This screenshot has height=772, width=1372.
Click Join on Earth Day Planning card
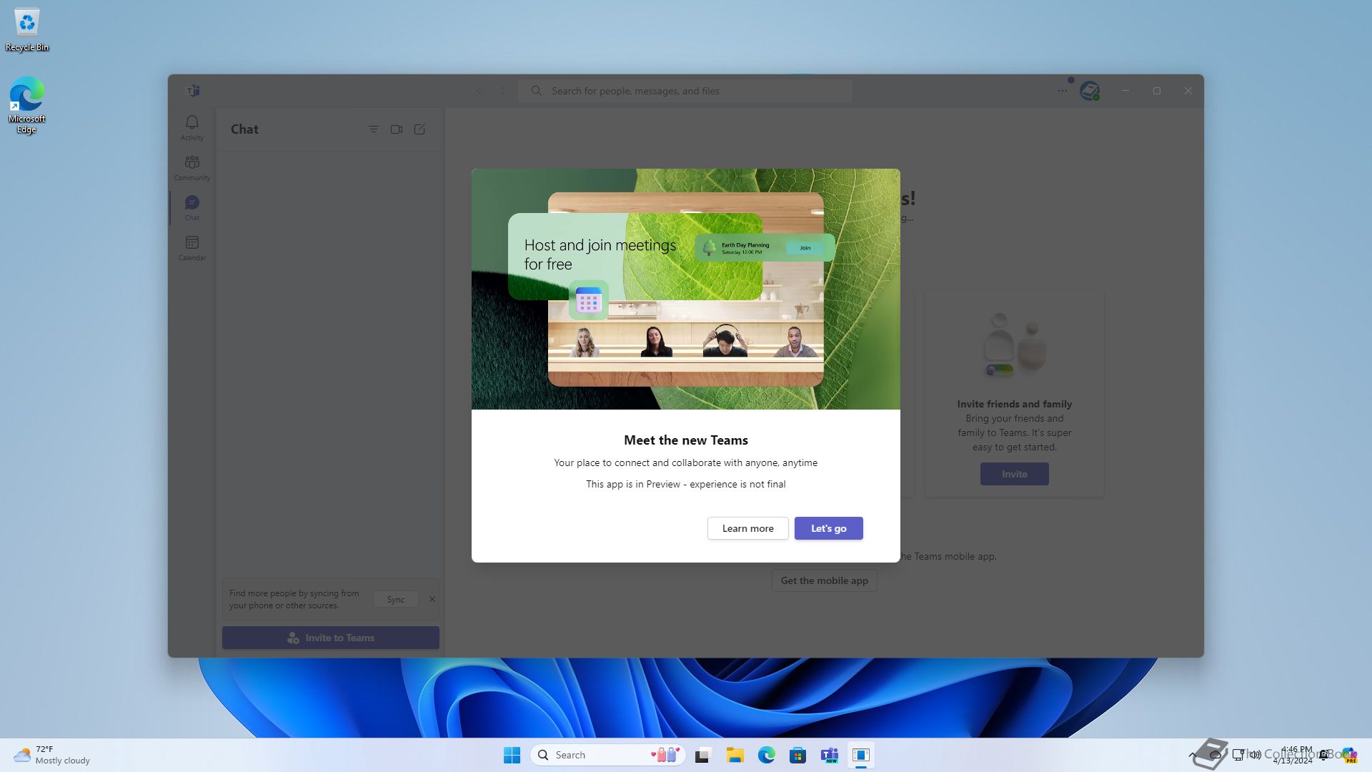point(805,248)
